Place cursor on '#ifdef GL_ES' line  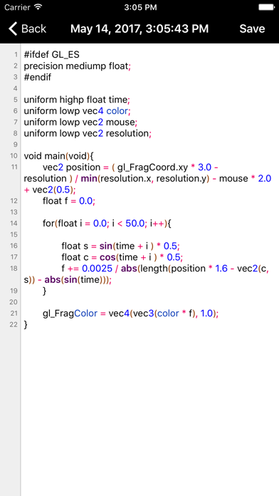[51, 55]
